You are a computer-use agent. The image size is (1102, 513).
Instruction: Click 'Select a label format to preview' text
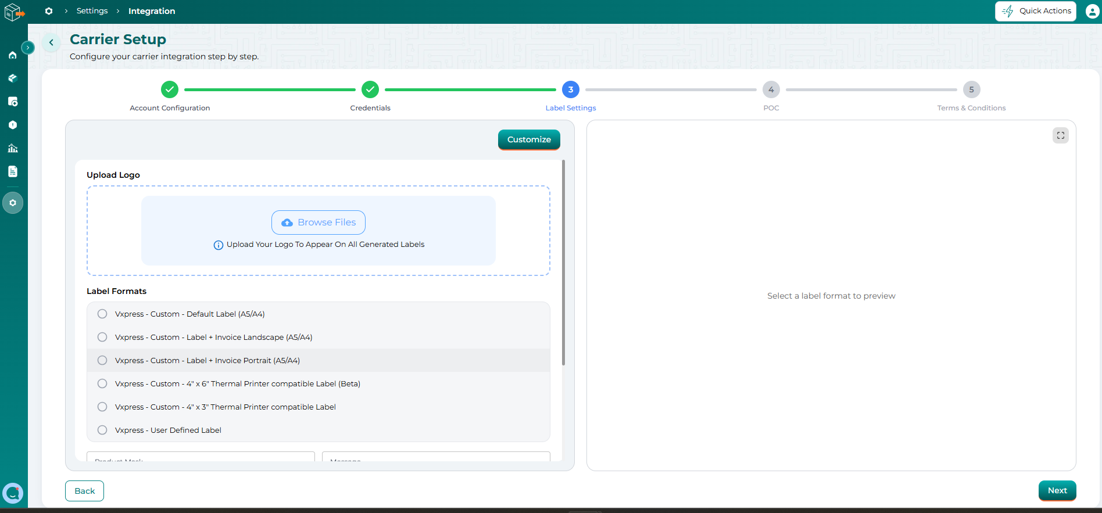pos(831,296)
